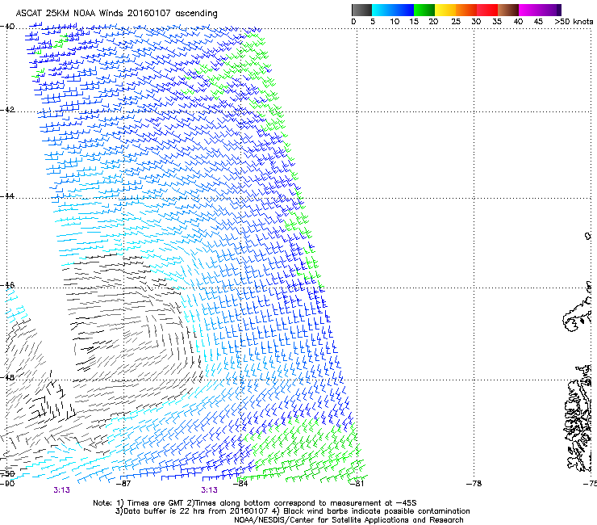Click the note line starting '3)Data buffer is 22 hrs'
This screenshot has height=525, width=597.
point(293,511)
